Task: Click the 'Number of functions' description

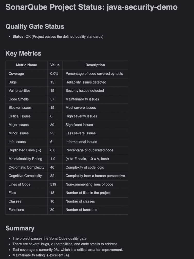Action: (x=81, y=210)
